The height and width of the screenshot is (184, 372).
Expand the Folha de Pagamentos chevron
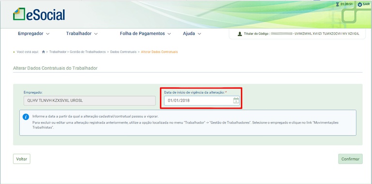[169, 34]
